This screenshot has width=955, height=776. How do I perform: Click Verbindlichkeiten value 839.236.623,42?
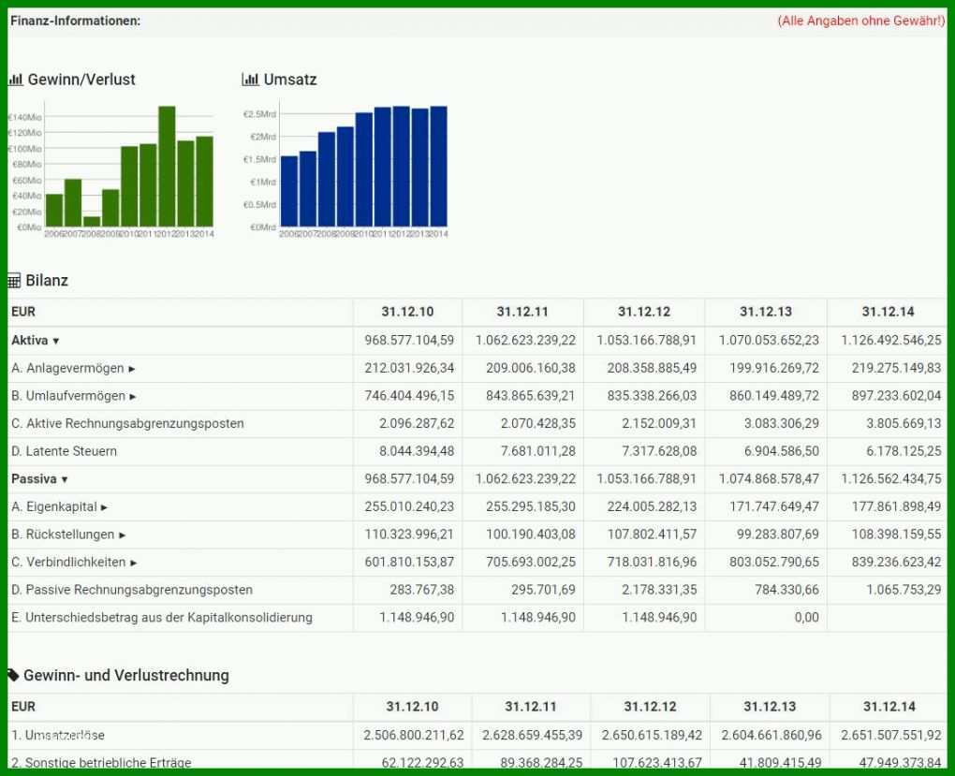[x=896, y=562]
